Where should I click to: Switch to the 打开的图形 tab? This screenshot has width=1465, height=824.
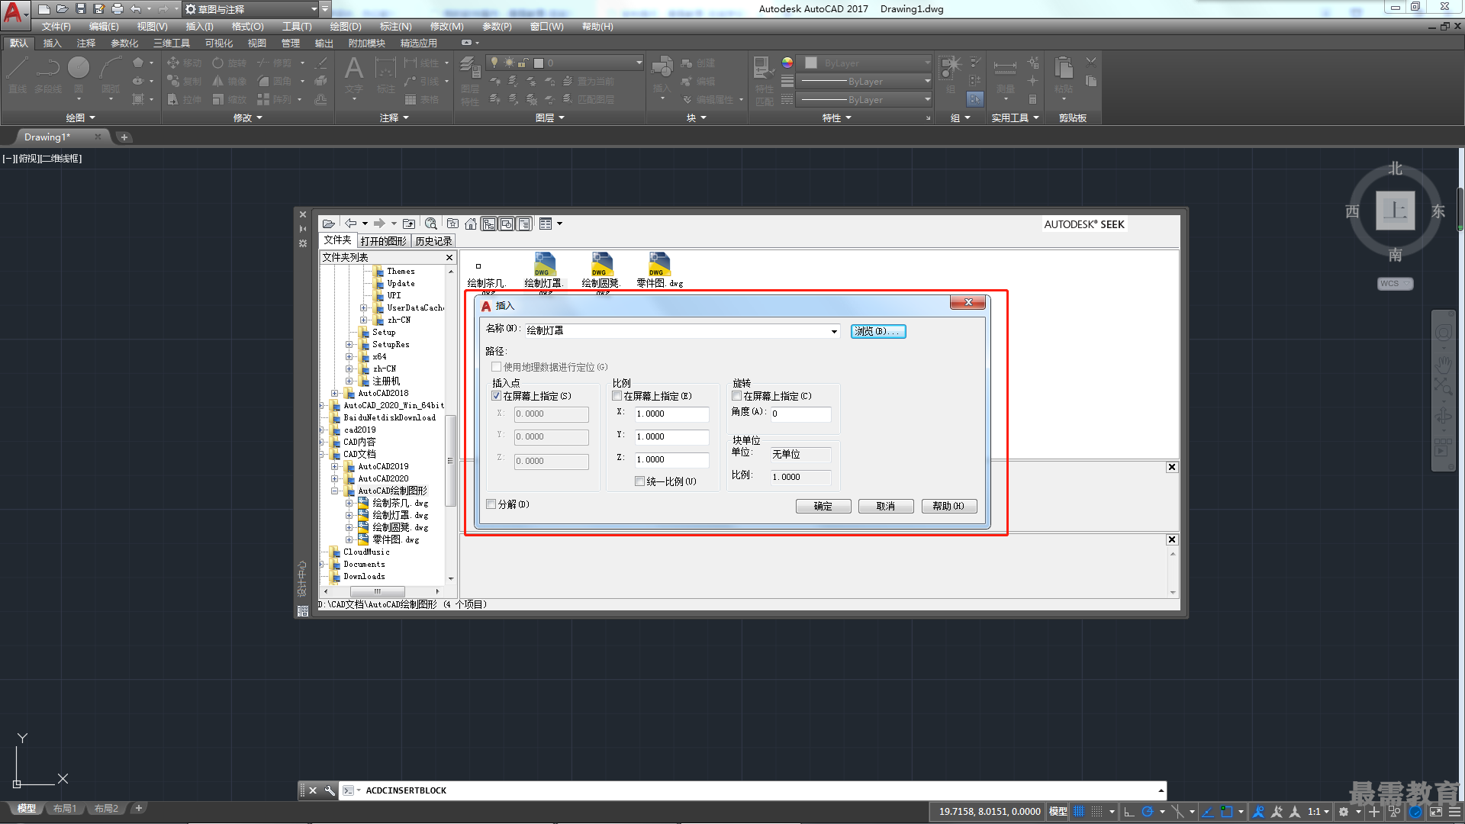[x=383, y=241]
